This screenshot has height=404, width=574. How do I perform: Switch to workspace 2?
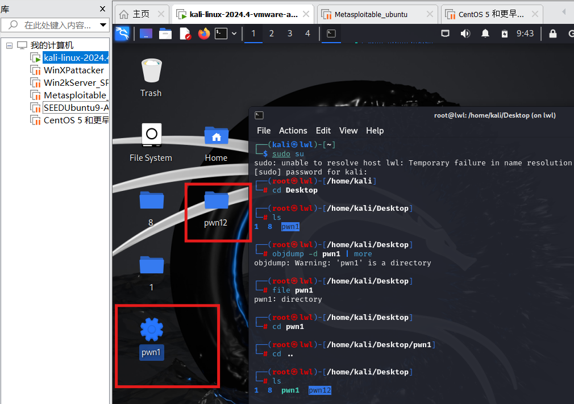pyautogui.click(x=271, y=34)
